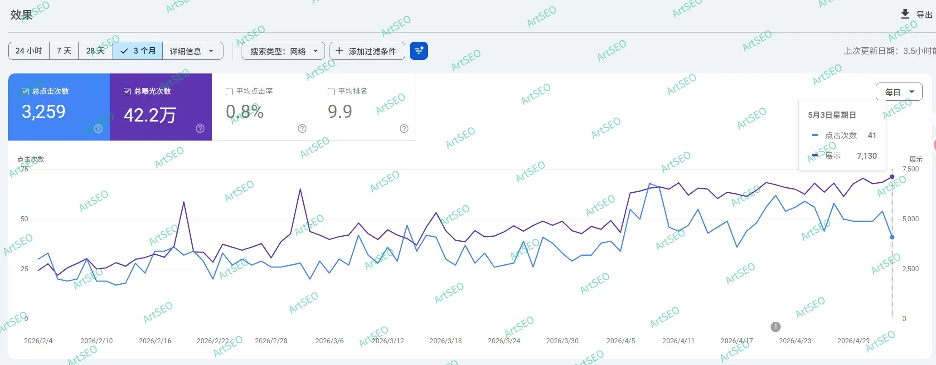Click the 添加过滤条件 button

tap(367, 51)
